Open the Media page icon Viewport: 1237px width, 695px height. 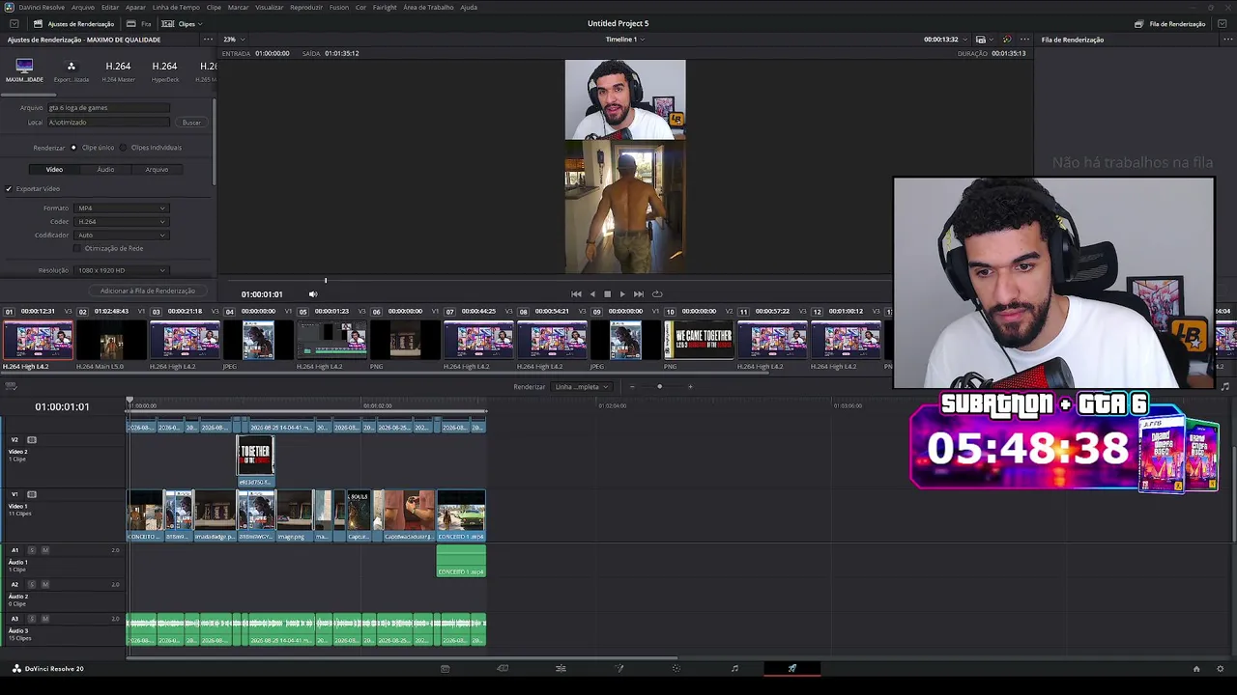(x=445, y=668)
